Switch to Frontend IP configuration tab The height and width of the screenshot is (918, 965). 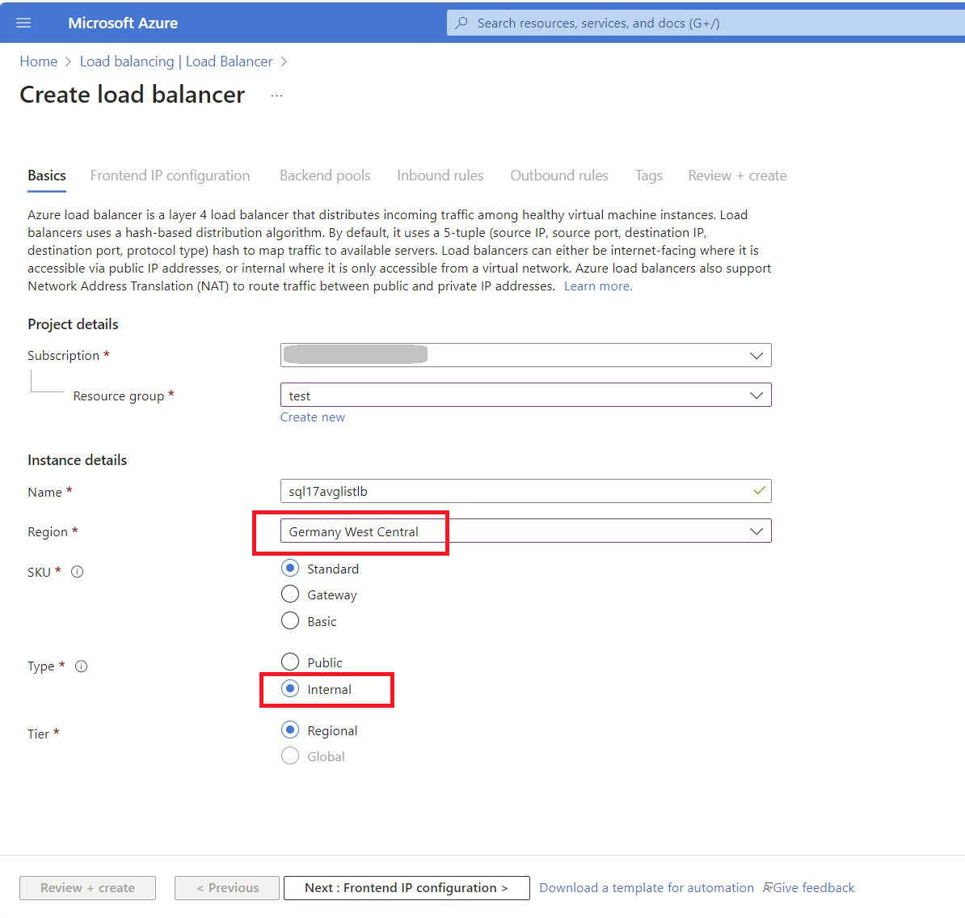click(170, 176)
